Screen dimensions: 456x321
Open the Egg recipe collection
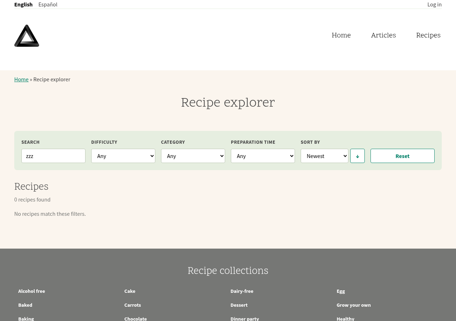coord(341,291)
